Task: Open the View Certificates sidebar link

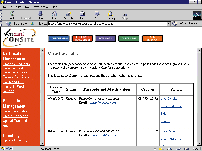Action: (15, 72)
